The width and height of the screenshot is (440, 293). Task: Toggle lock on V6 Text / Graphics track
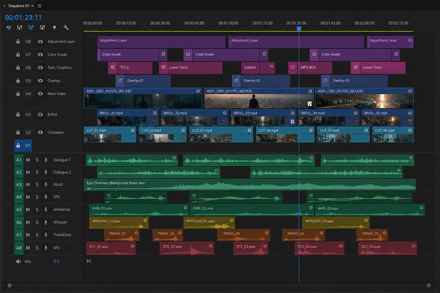pos(18,68)
